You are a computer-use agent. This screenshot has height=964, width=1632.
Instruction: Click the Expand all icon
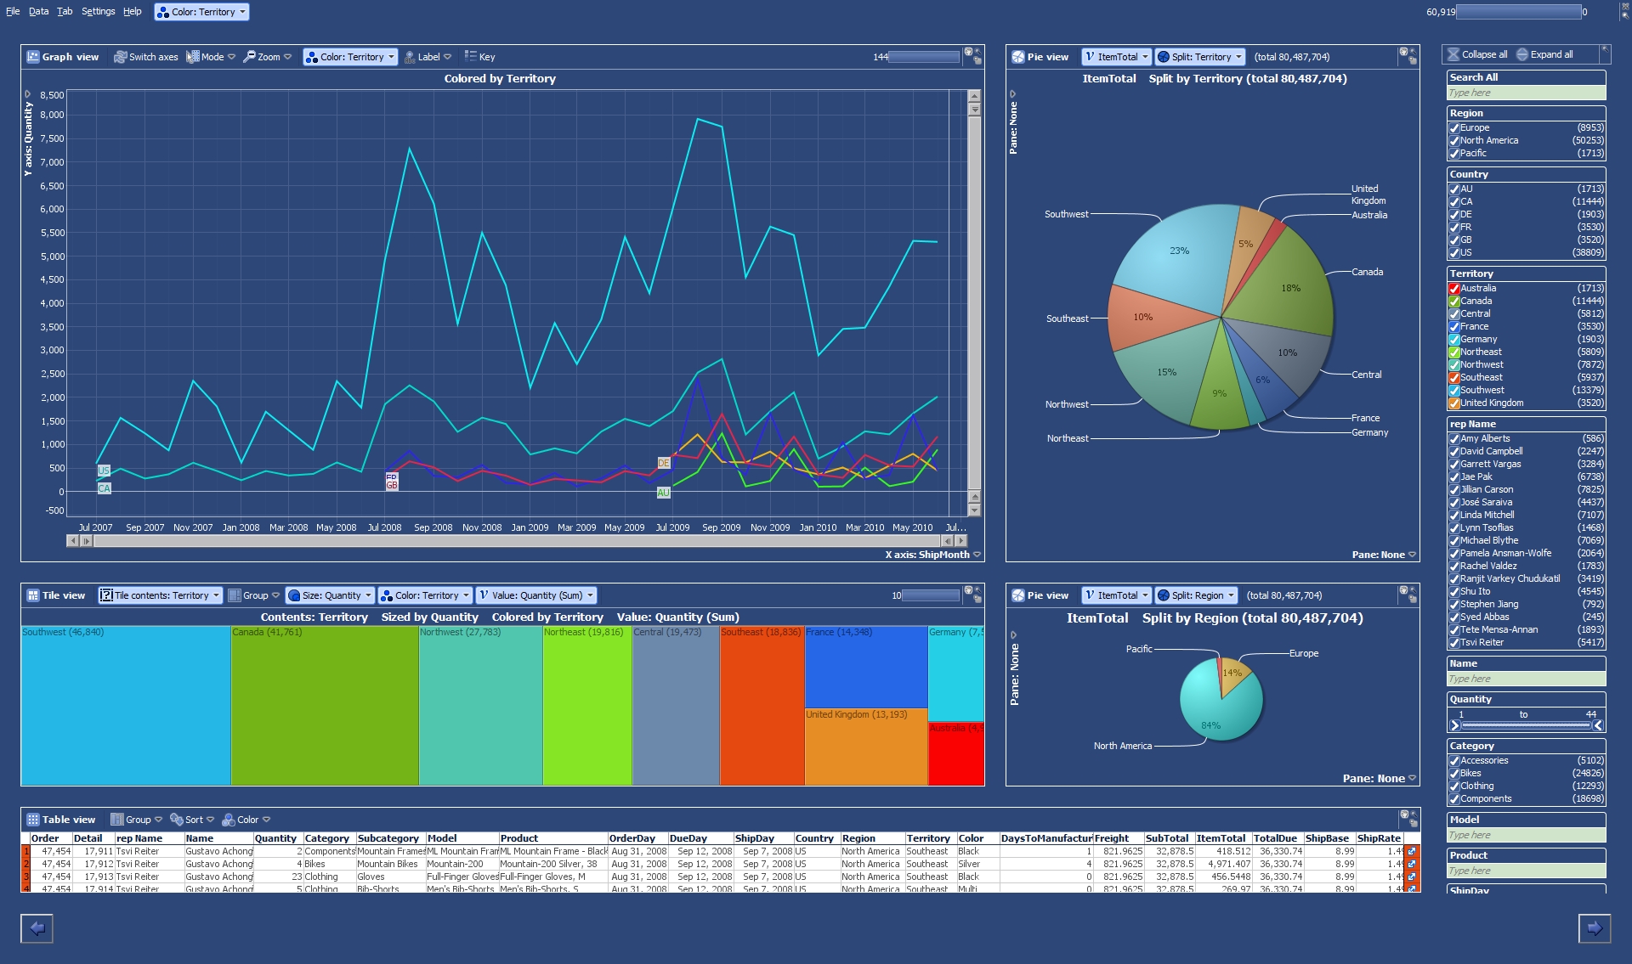point(1522,54)
